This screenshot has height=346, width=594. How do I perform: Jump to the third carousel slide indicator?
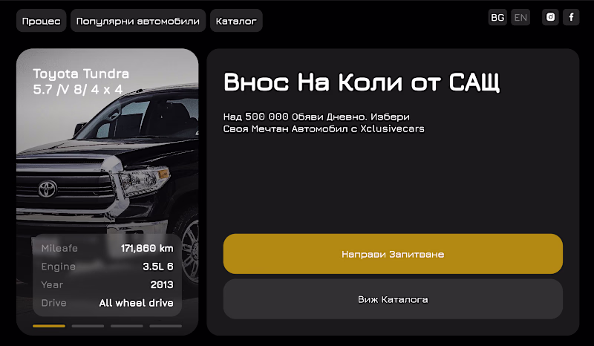(x=127, y=326)
